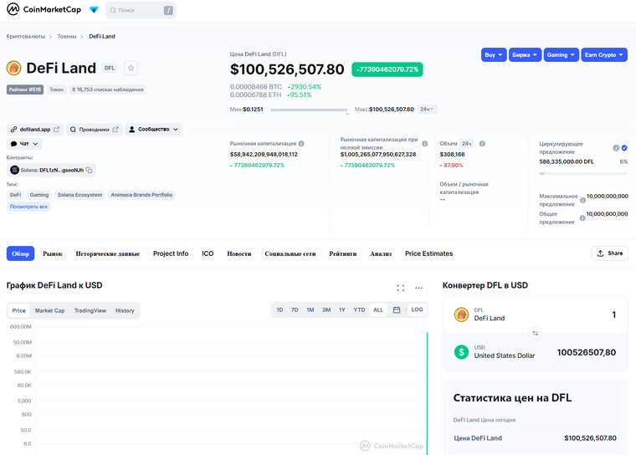
Task: Select the History chart view
Action: (x=125, y=310)
